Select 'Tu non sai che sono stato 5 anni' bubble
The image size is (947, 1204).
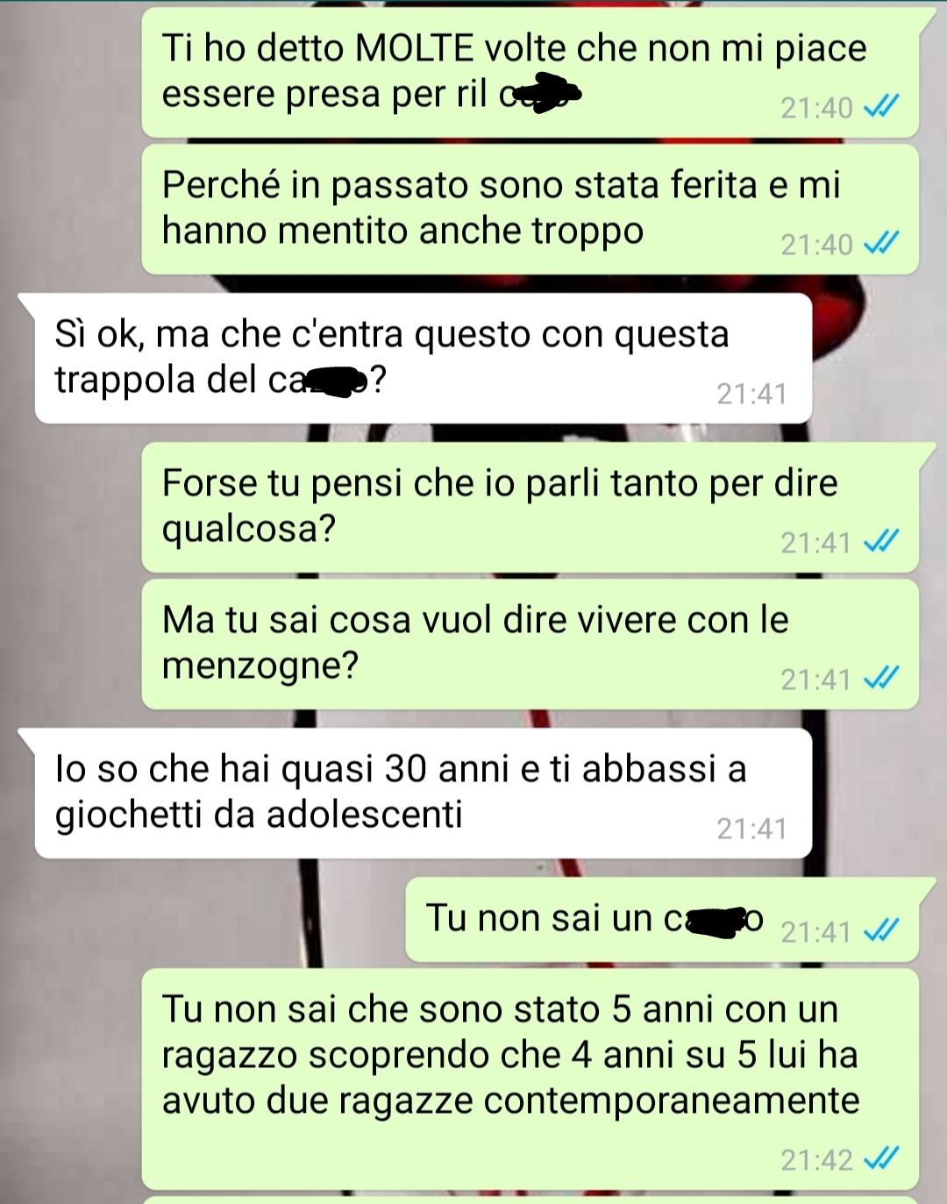(530, 1079)
